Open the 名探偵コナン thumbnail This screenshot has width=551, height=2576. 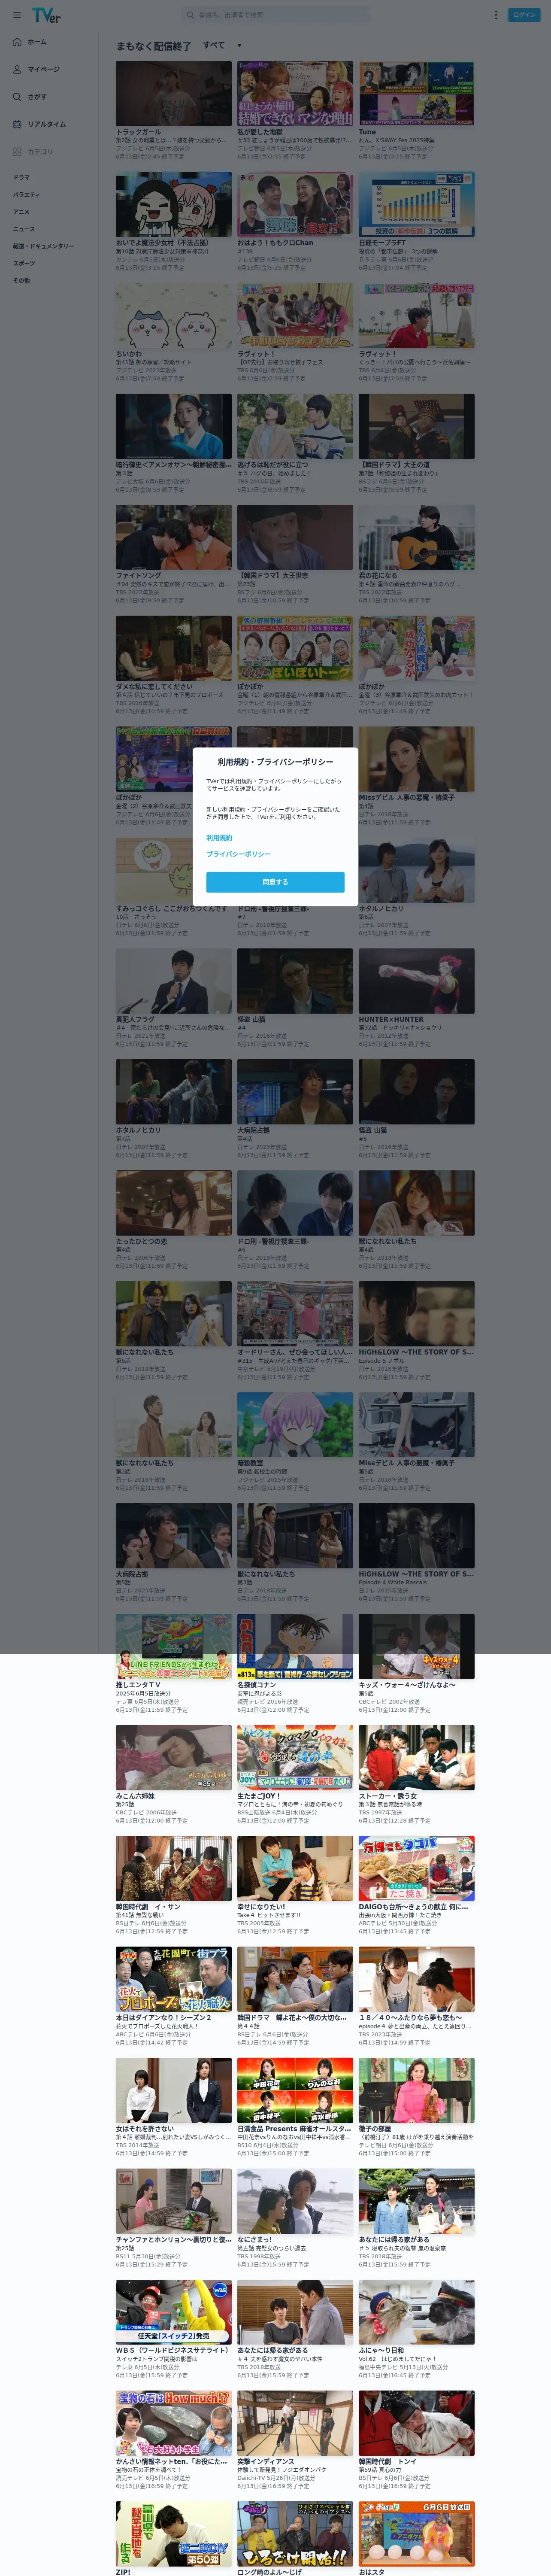(295, 1647)
